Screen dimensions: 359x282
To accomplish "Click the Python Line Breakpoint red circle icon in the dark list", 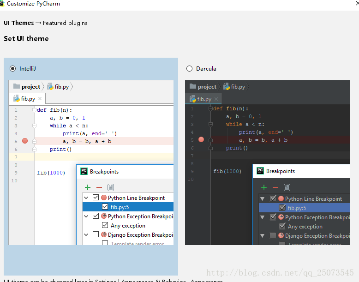I will point(281,198).
